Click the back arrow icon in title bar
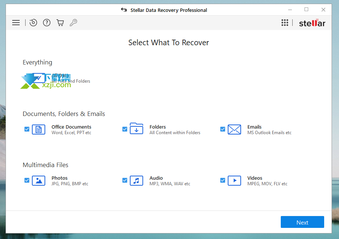339x239 pixels. [x=124, y=10]
